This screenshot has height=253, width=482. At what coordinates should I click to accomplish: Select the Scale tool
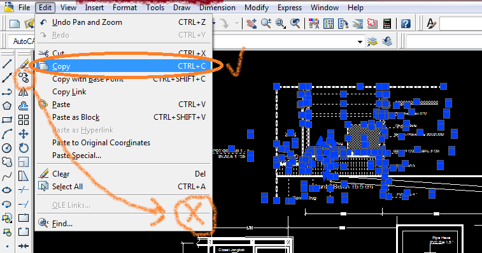24,162
